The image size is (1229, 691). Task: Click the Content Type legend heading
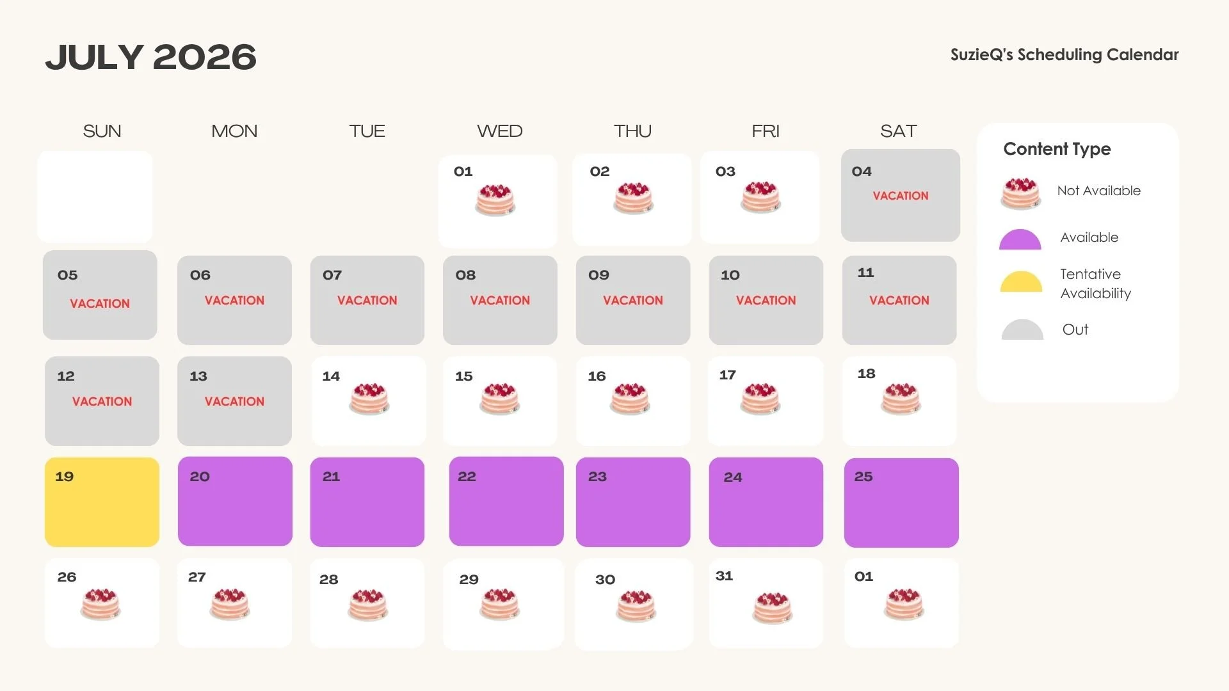pyautogui.click(x=1057, y=149)
